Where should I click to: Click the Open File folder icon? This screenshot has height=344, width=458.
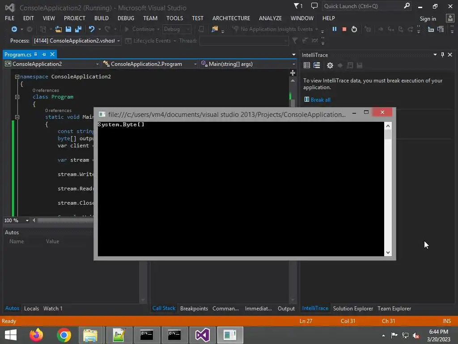coord(59,29)
